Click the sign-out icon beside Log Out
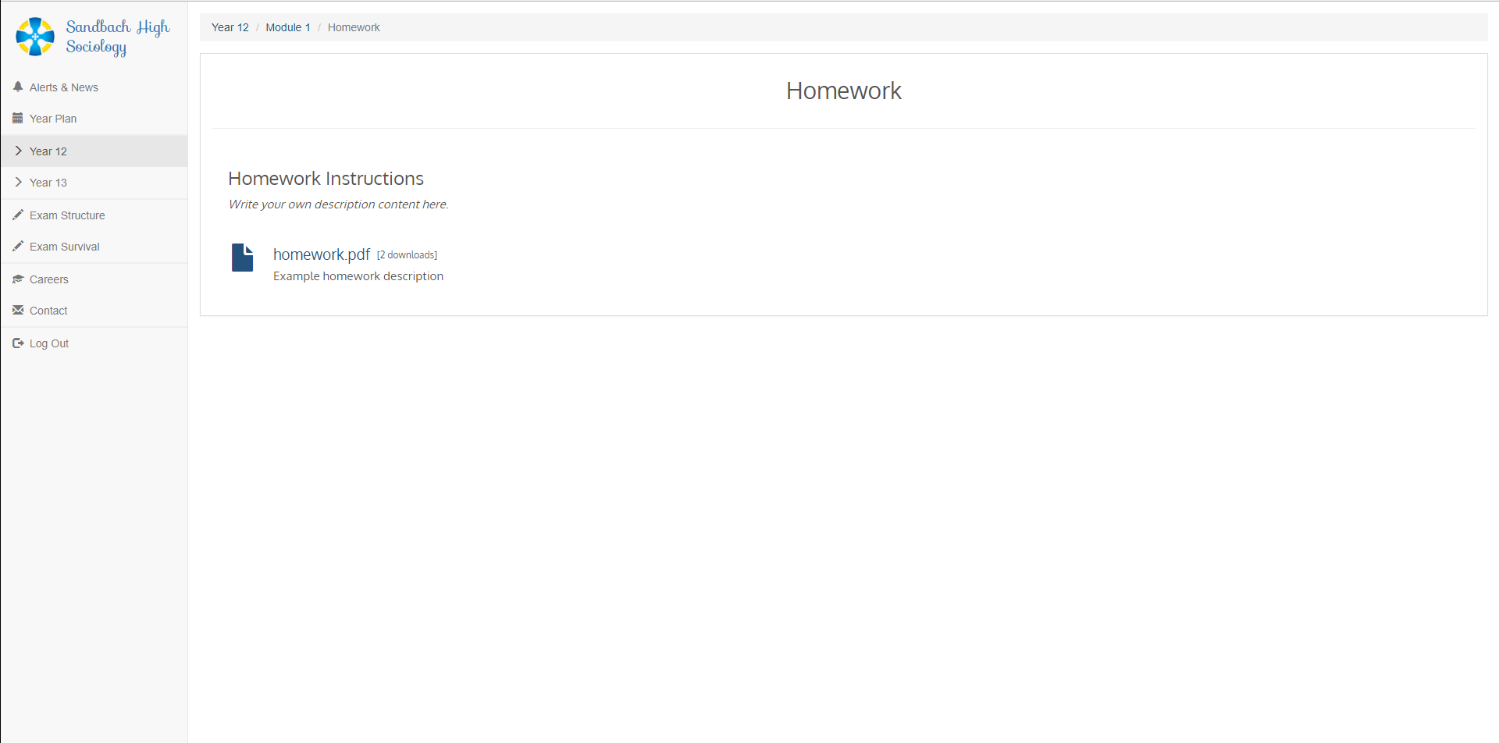This screenshot has height=743, width=1499. 18,343
